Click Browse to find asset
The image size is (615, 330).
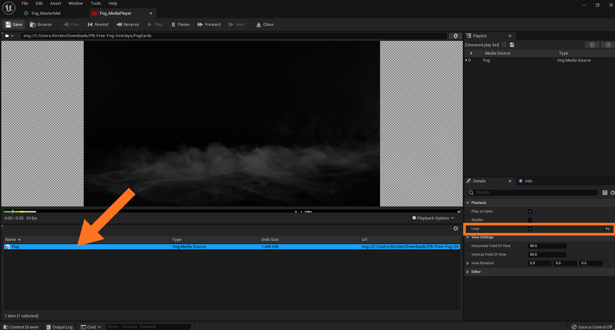coord(41,25)
